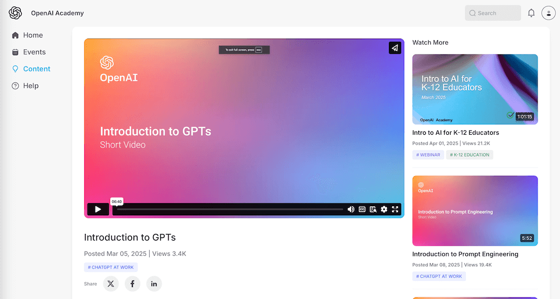The width and height of the screenshot is (560, 299).
Task: Open the Help section in sidebar
Action: (x=31, y=86)
